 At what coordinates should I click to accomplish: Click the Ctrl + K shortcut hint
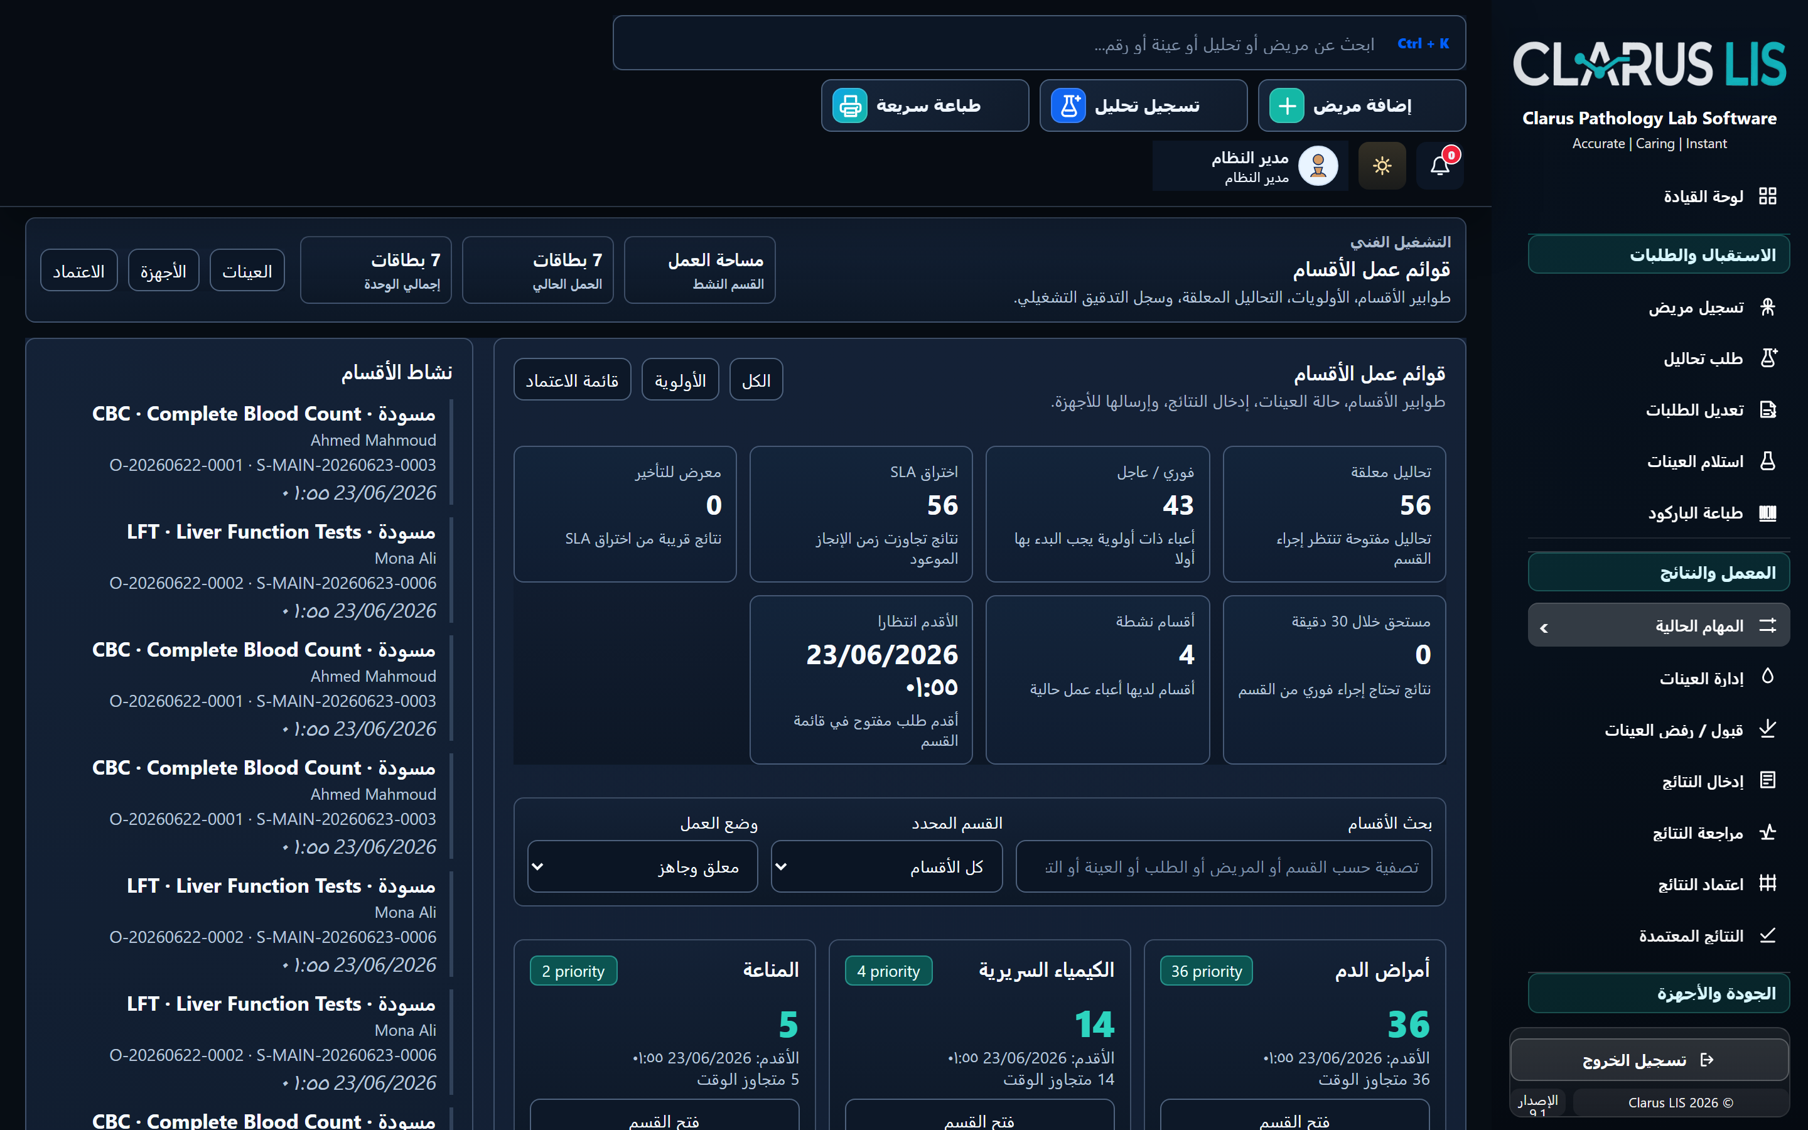point(1423,43)
